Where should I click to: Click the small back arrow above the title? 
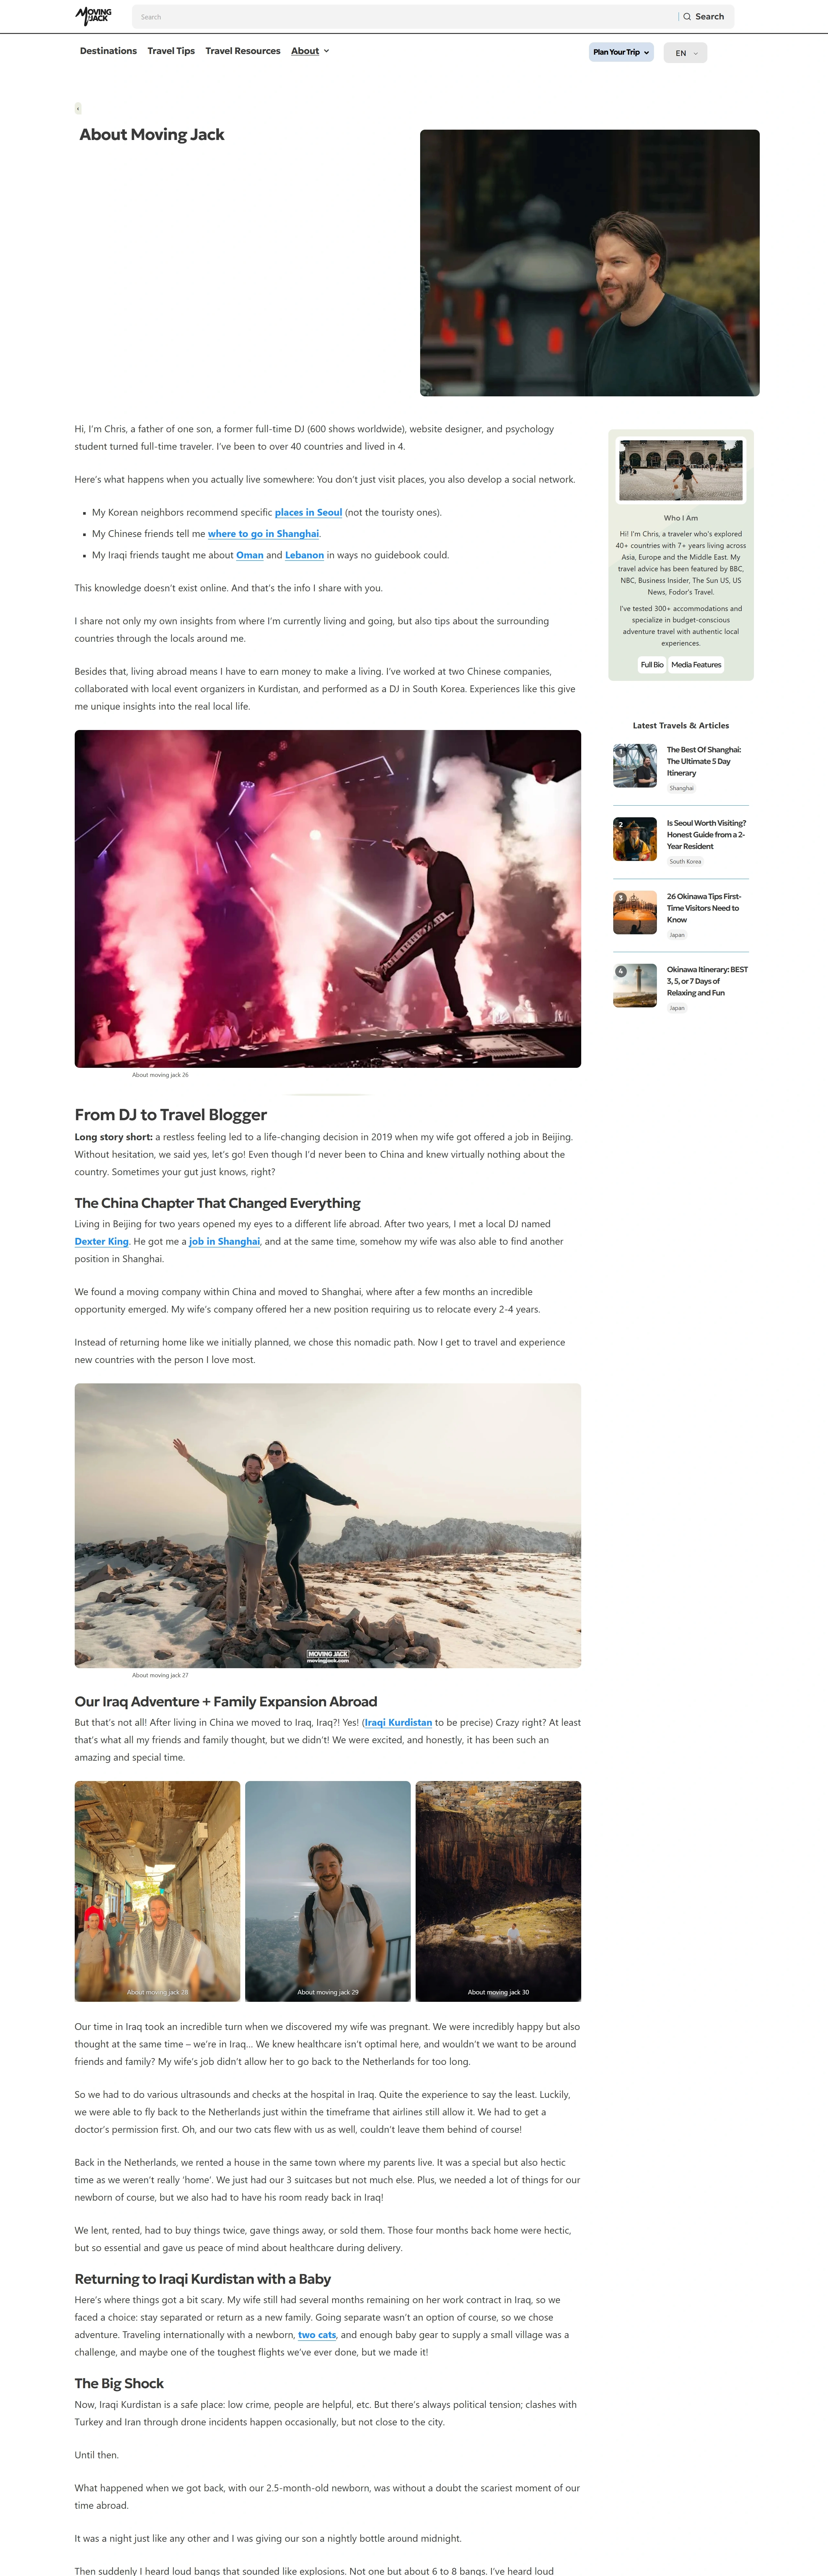(x=78, y=108)
